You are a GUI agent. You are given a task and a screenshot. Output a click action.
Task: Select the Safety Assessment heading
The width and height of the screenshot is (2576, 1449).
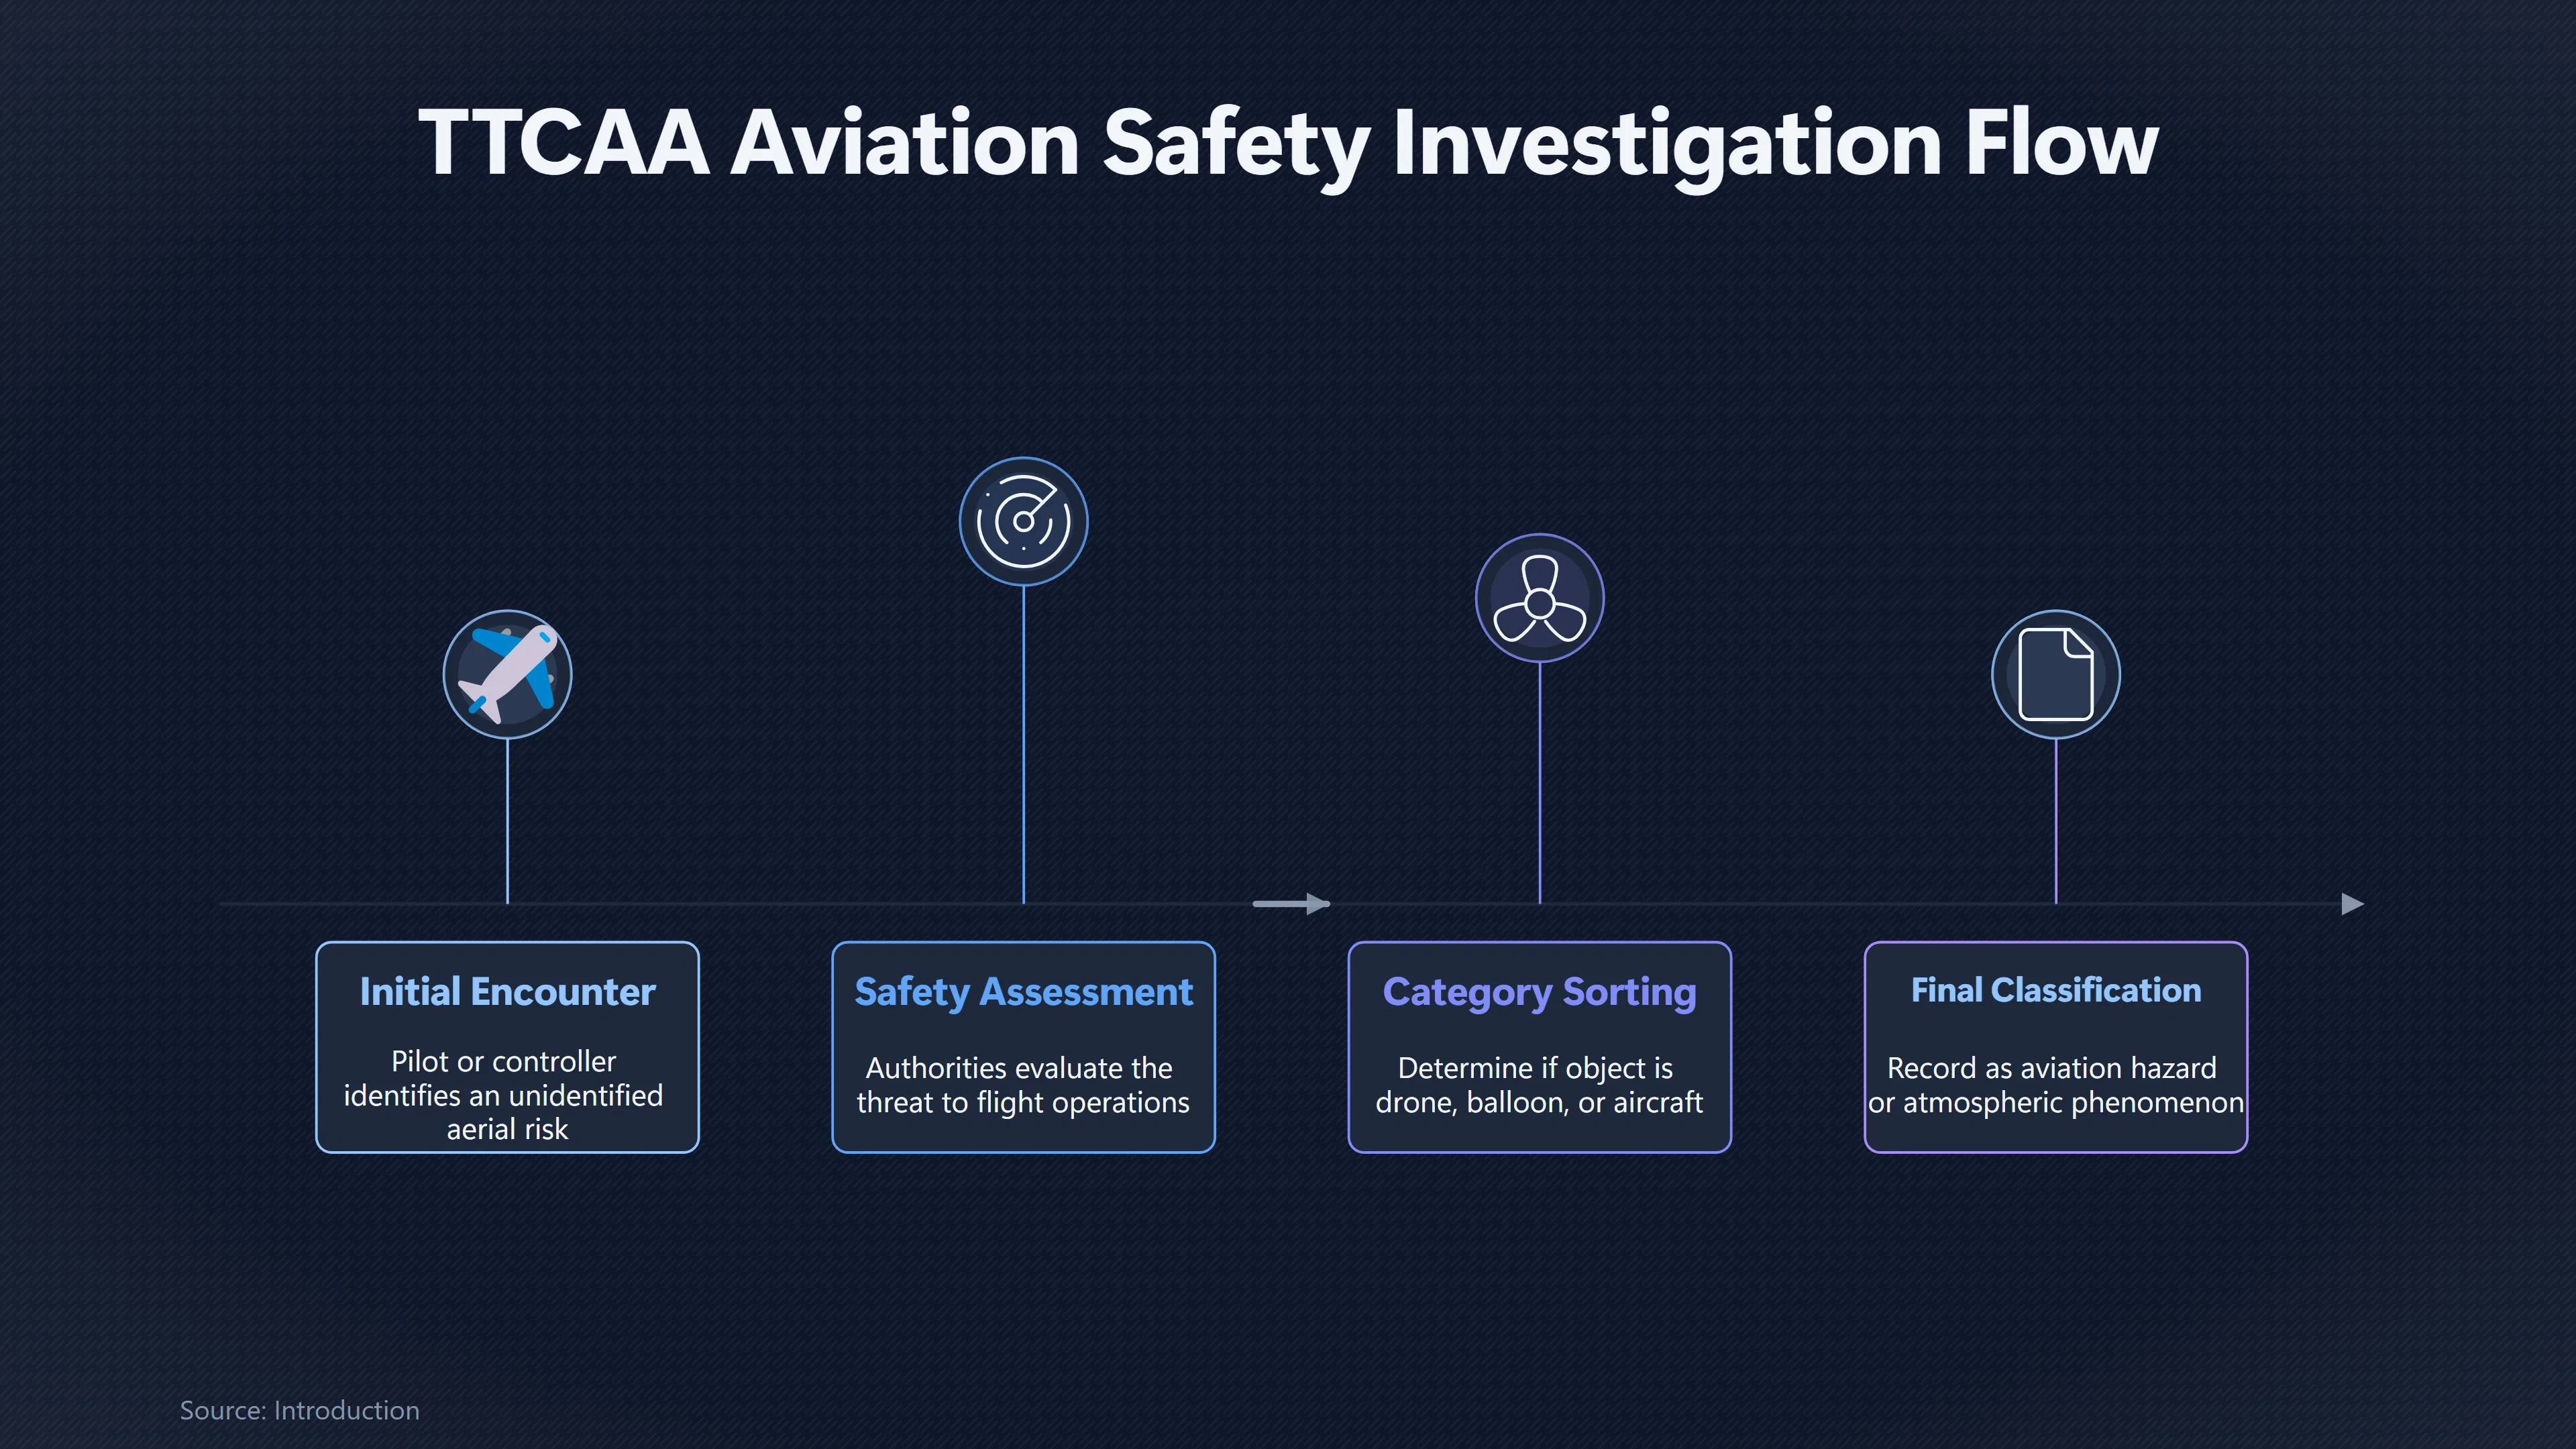[x=1023, y=992]
